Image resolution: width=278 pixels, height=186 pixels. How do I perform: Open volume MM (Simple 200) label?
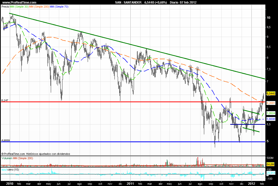(23, 158)
